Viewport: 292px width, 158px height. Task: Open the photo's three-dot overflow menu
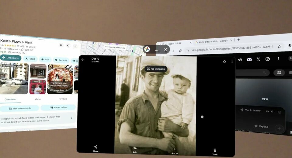point(232,62)
